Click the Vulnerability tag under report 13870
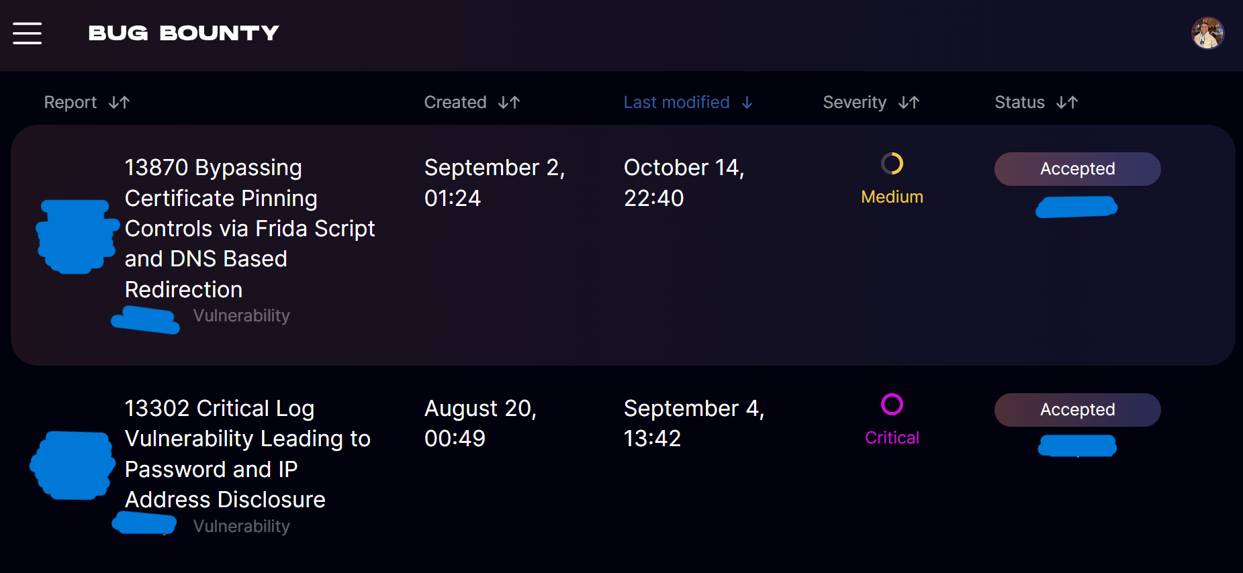1243x573 pixels. pos(242,316)
